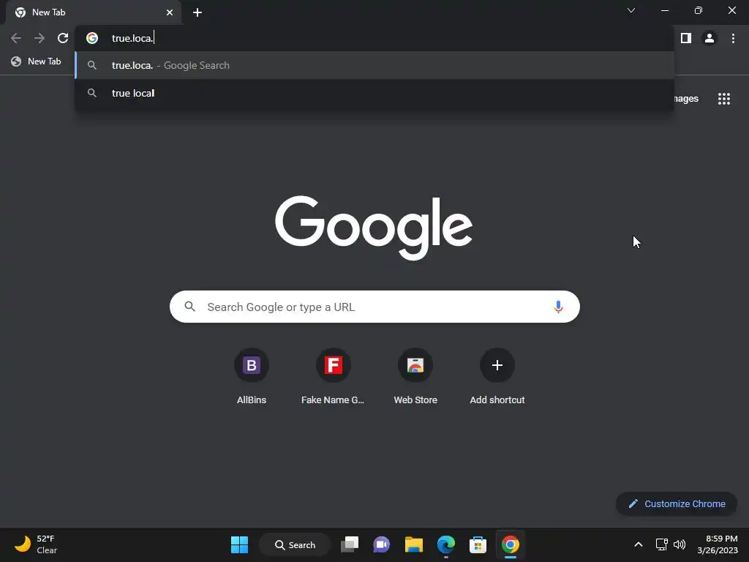Image resolution: width=749 pixels, height=562 pixels.
Task: Launch Microsoft Edge from the taskbar
Action: [x=445, y=544]
